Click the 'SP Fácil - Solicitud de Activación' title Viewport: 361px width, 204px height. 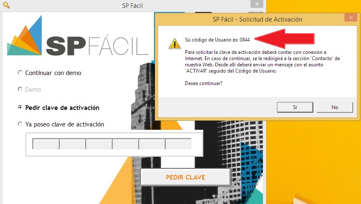pyautogui.click(x=258, y=19)
